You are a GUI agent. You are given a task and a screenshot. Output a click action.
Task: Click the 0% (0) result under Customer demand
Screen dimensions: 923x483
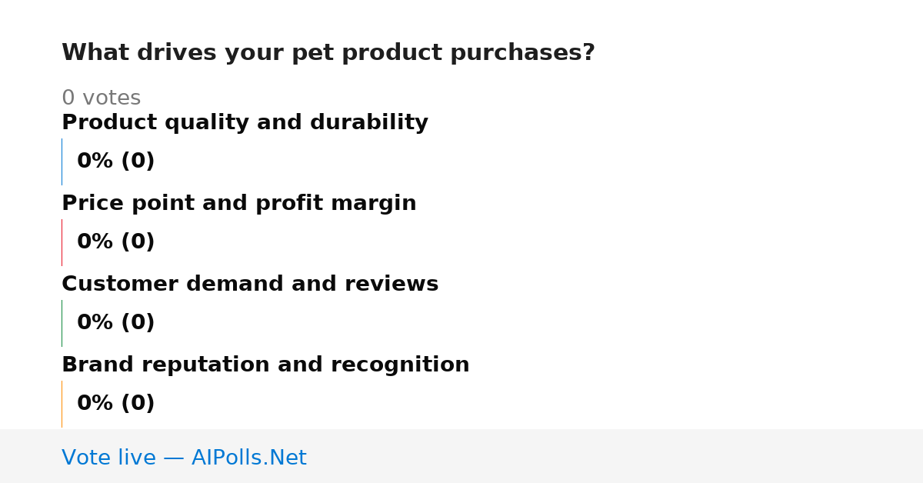coord(116,323)
